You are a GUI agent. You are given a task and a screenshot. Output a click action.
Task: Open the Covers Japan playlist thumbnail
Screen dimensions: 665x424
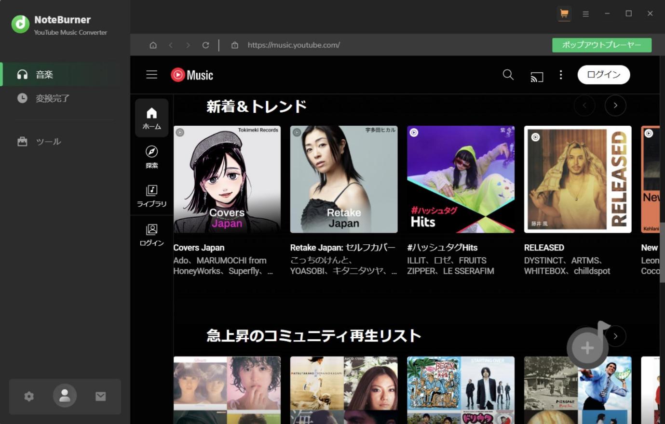(227, 179)
